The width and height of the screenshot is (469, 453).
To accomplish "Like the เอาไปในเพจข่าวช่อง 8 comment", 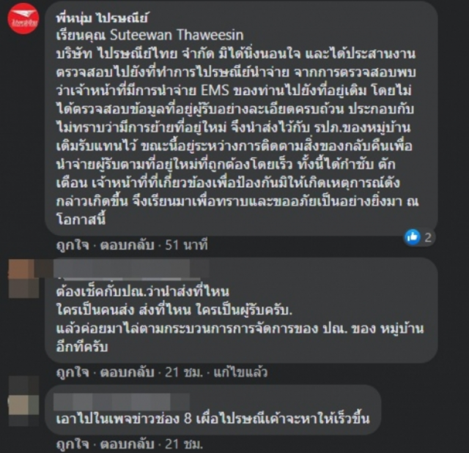I will (73, 444).
